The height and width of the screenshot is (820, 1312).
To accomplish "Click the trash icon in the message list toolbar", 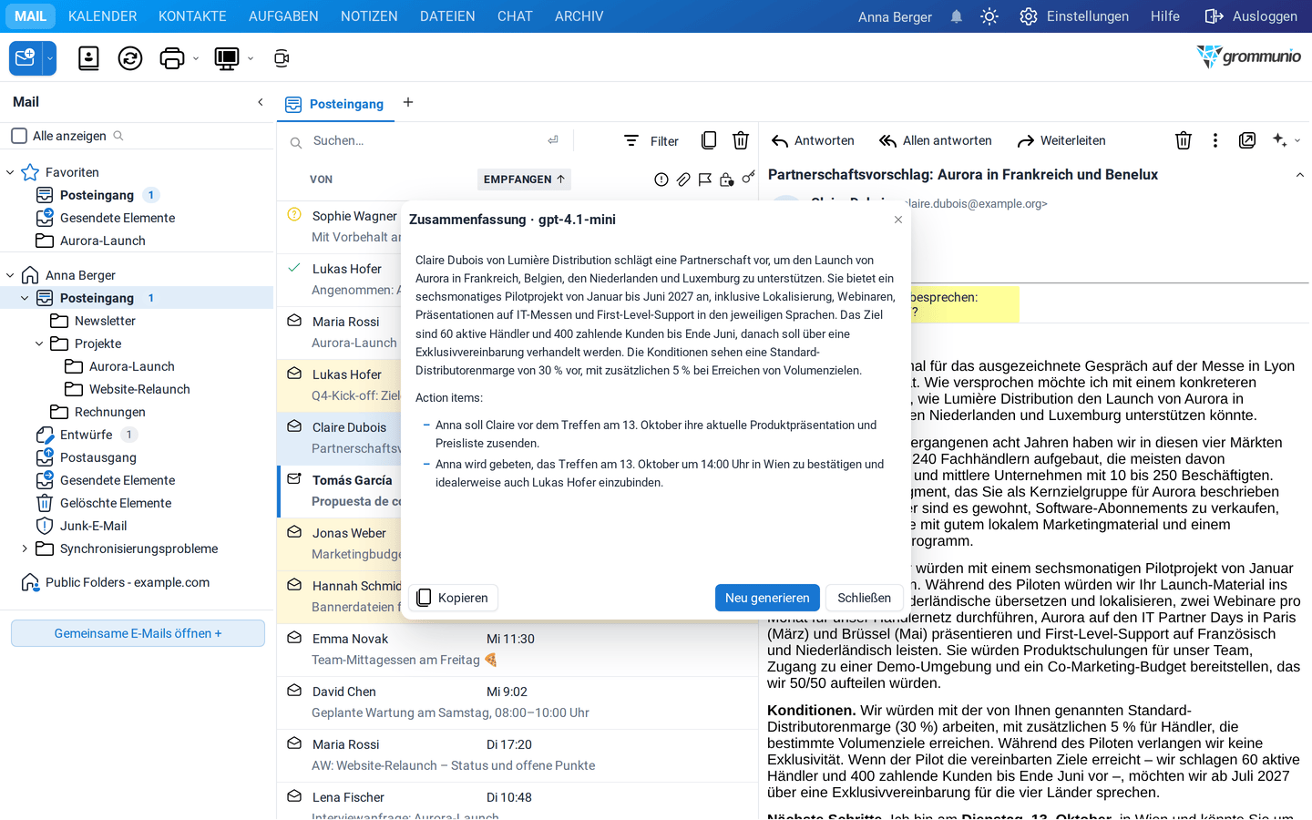I will pyautogui.click(x=741, y=140).
